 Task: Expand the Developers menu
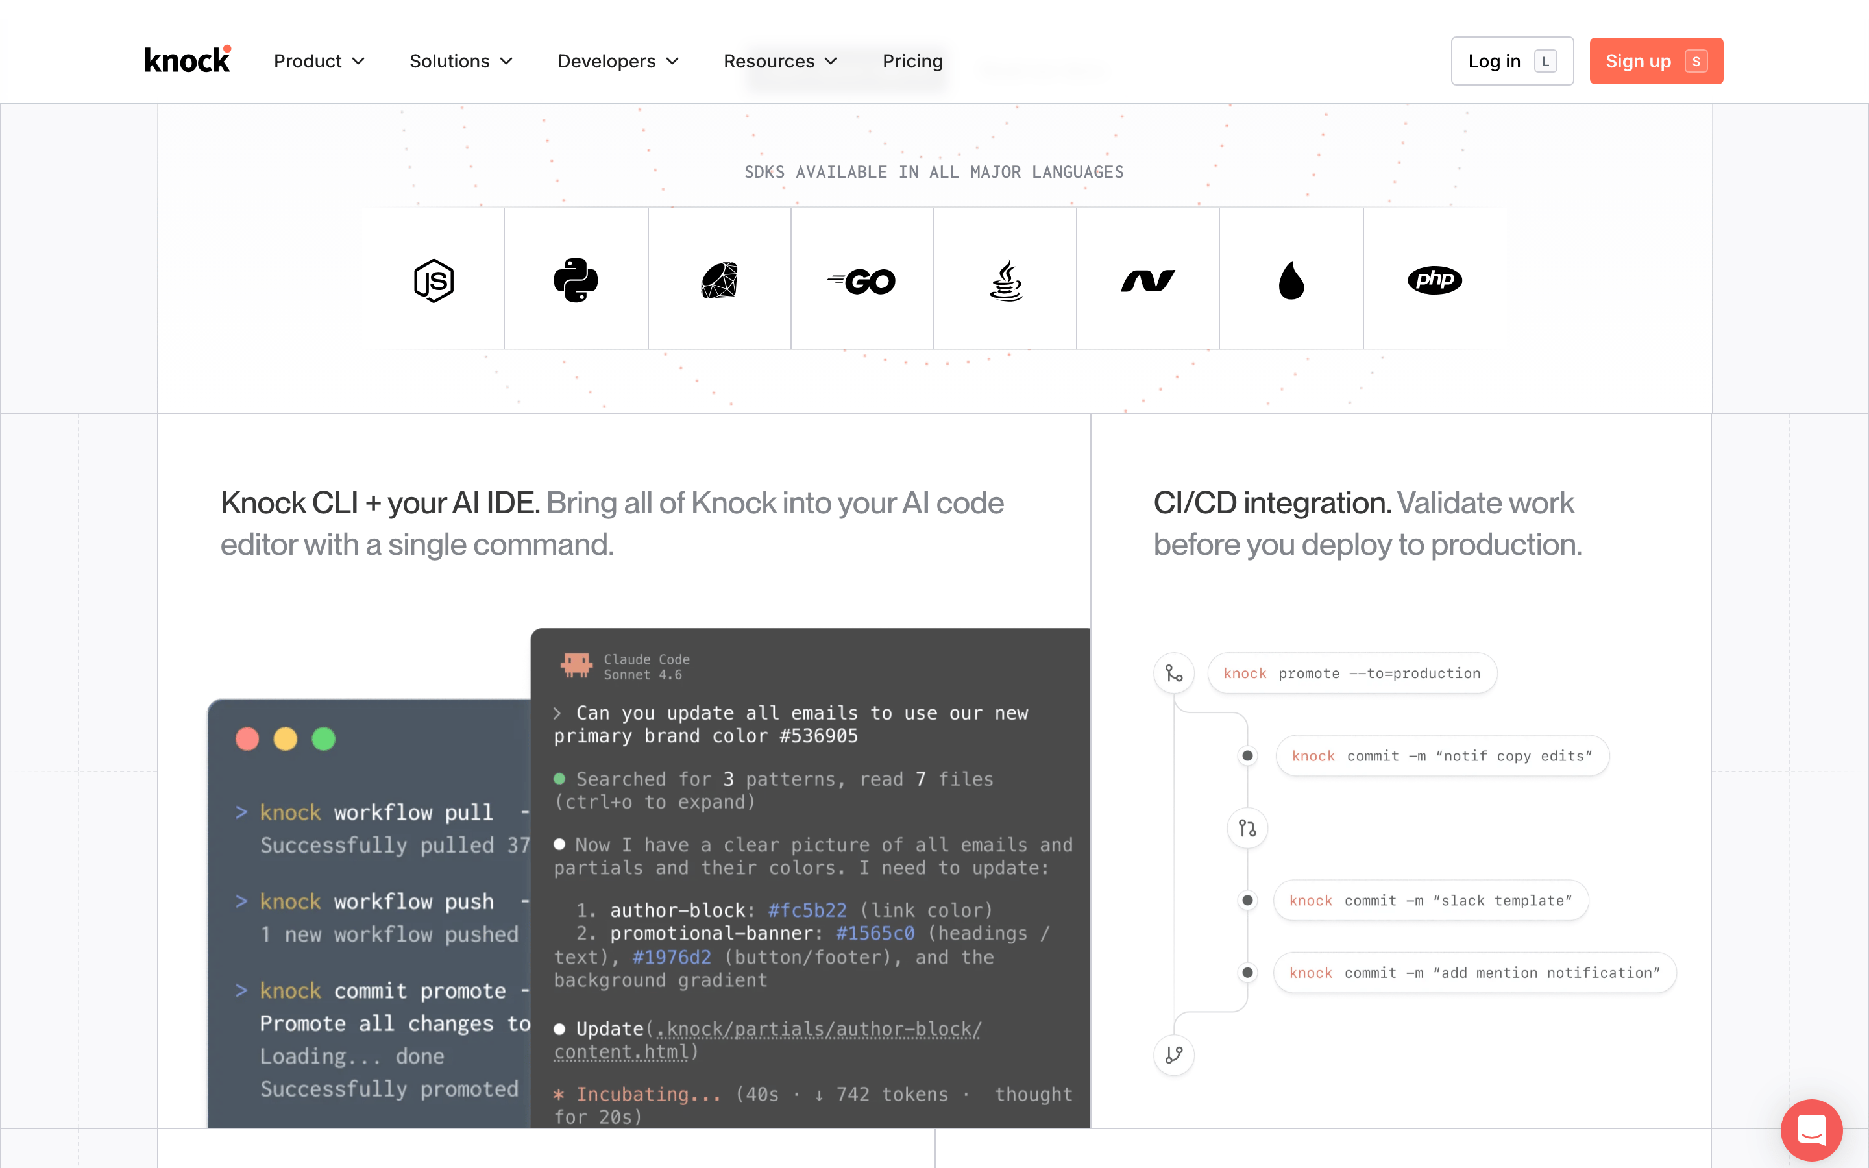[618, 61]
